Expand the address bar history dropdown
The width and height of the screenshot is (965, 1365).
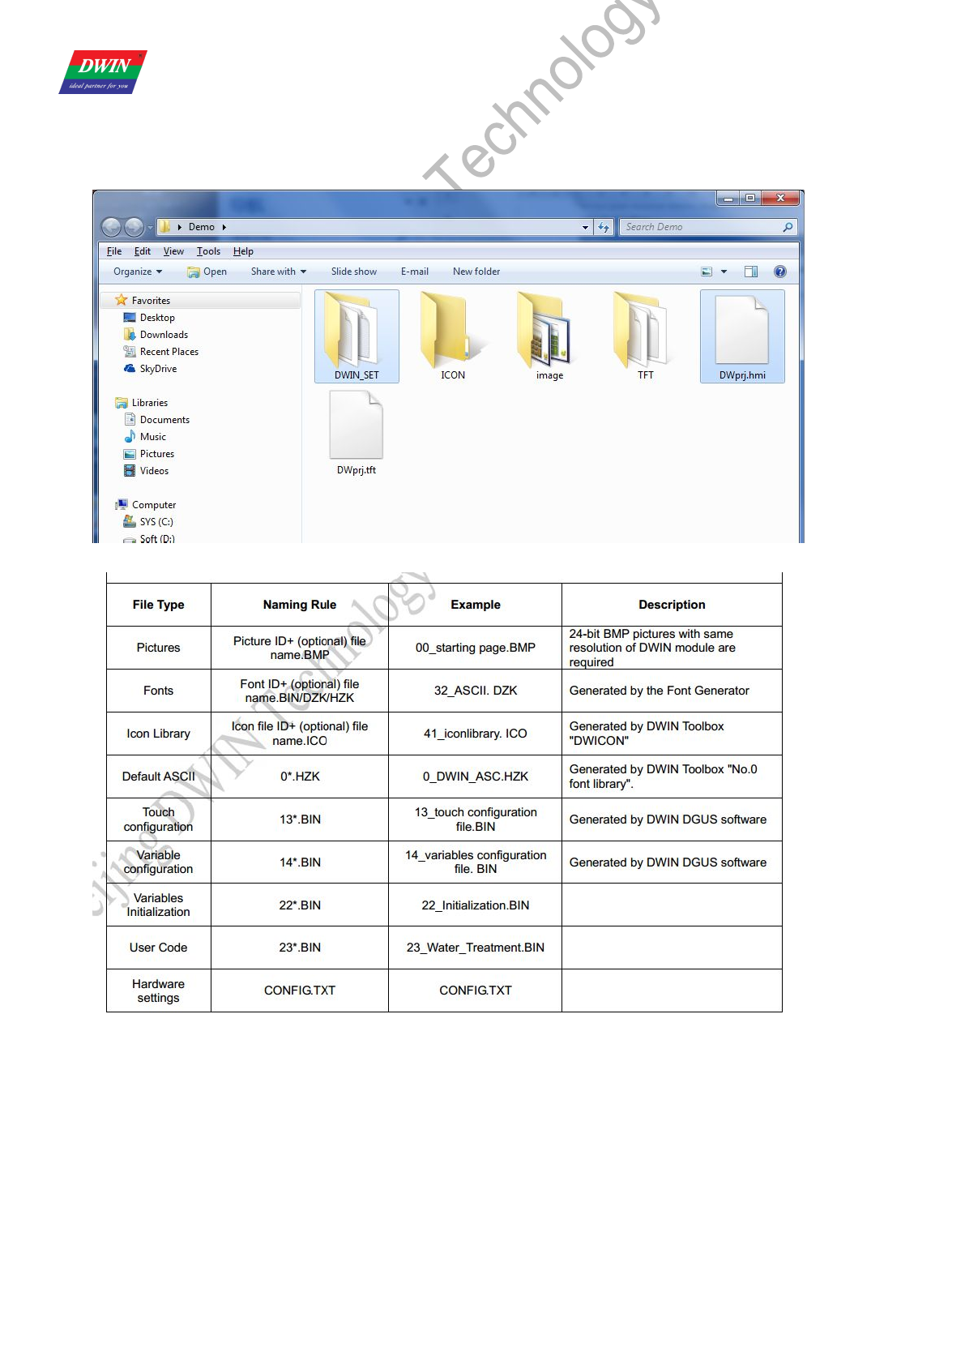pos(586,228)
